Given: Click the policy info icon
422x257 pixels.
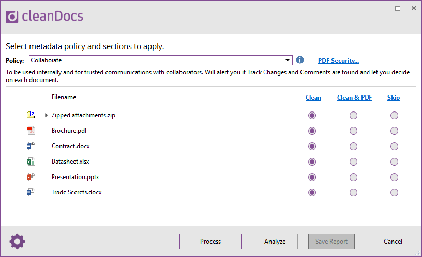Looking at the screenshot, I should (x=300, y=60).
